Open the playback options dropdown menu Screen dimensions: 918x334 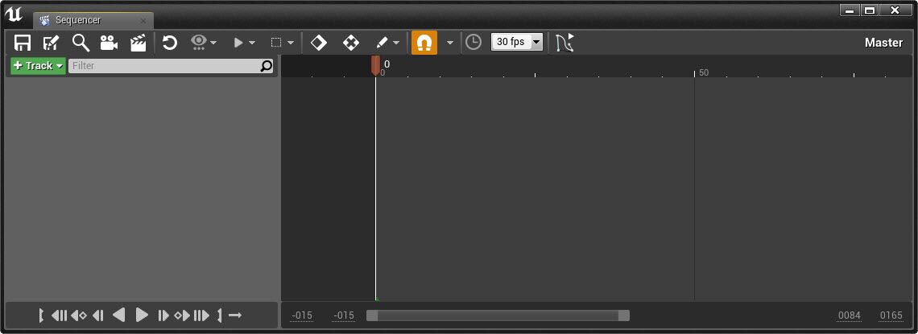pyautogui.click(x=244, y=43)
